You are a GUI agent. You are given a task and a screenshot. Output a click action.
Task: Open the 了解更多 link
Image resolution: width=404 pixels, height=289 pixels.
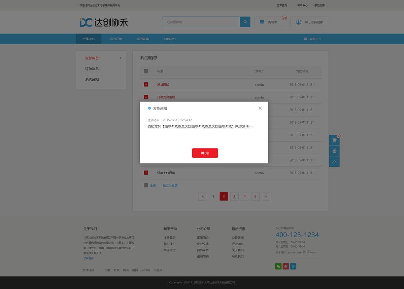coord(88,258)
